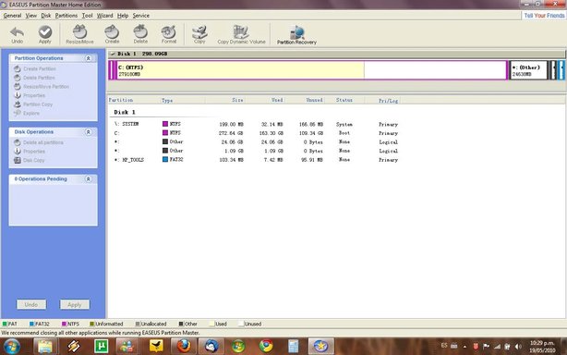567x355 pixels.
Task: Open the Tool menu
Action: click(87, 16)
